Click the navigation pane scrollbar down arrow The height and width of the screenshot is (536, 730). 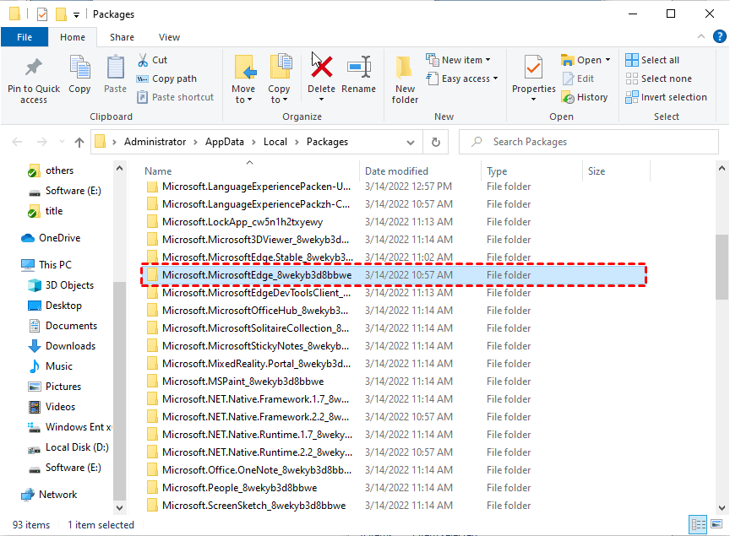pos(120,507)
